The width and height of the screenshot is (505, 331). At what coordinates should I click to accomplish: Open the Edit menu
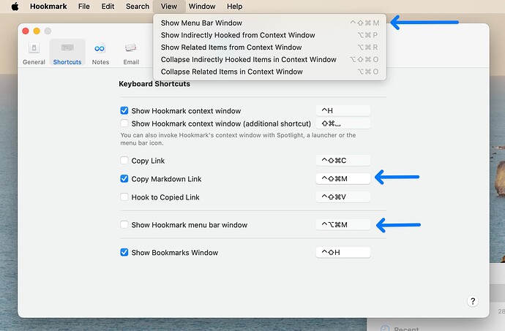pyautogui.click(x=108, y=7)
